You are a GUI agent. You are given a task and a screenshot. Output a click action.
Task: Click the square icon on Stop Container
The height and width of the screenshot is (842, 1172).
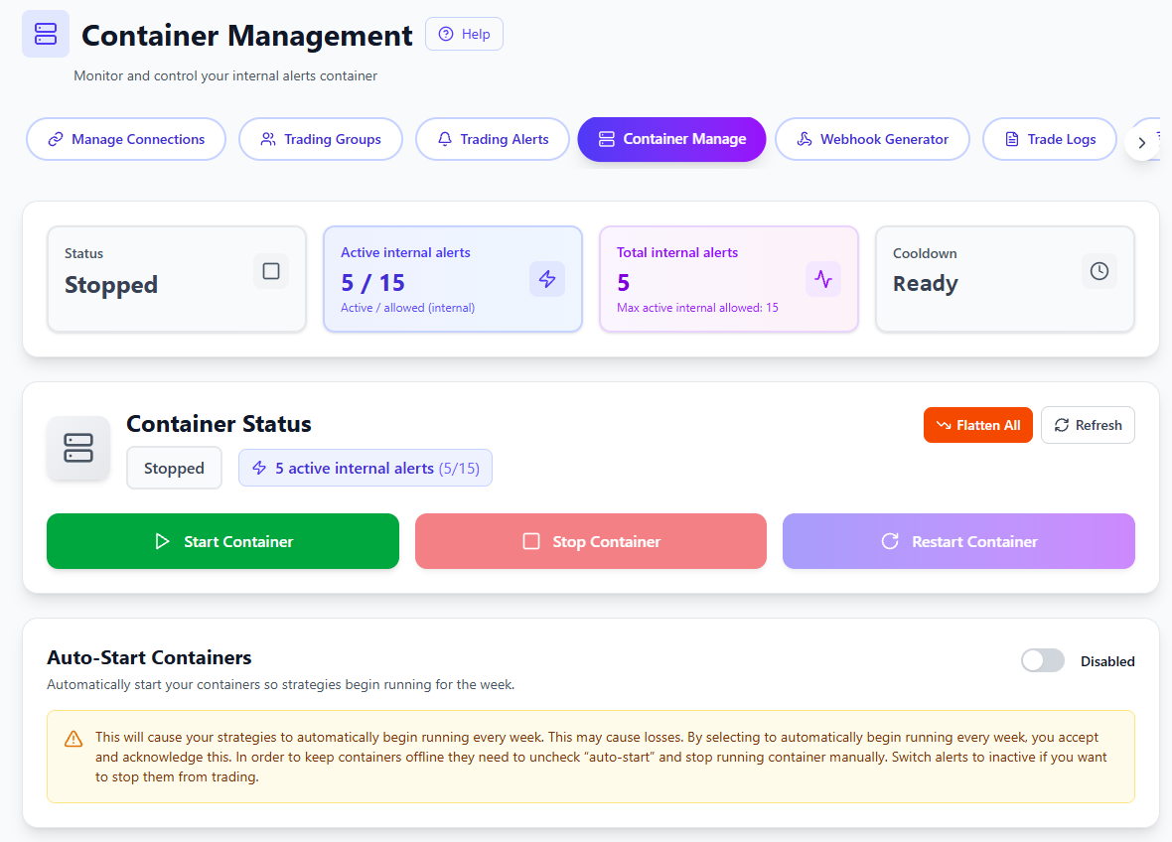point(530,541)
